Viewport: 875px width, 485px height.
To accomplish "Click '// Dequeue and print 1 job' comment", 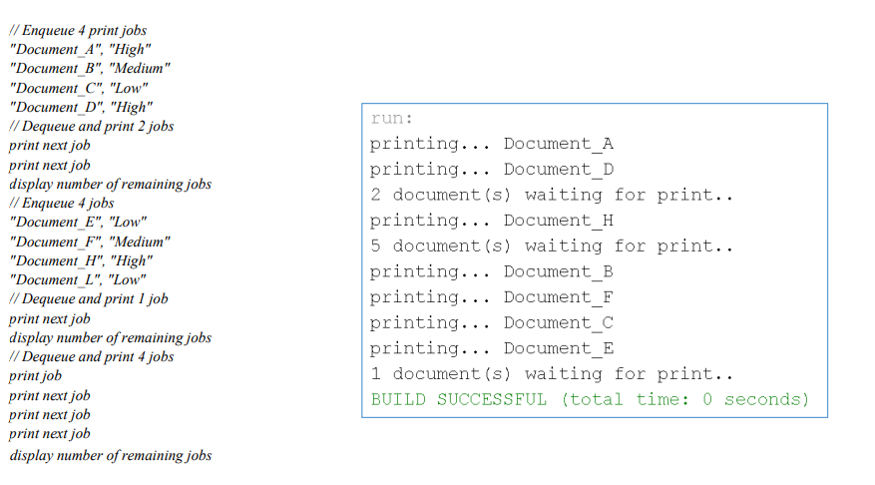I will point(89,299).
